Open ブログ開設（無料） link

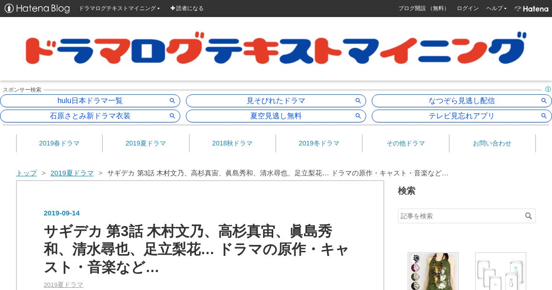423,8
